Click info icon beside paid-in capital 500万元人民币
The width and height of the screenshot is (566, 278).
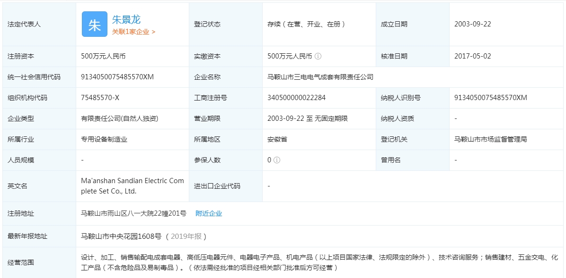tap(318, 56)
